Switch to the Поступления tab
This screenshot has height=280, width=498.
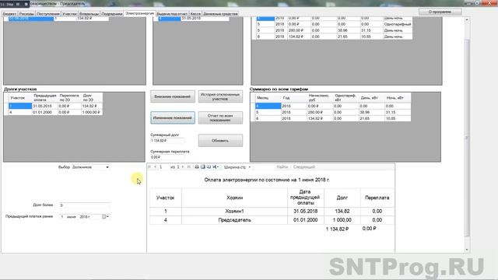(x=48, y=14)
